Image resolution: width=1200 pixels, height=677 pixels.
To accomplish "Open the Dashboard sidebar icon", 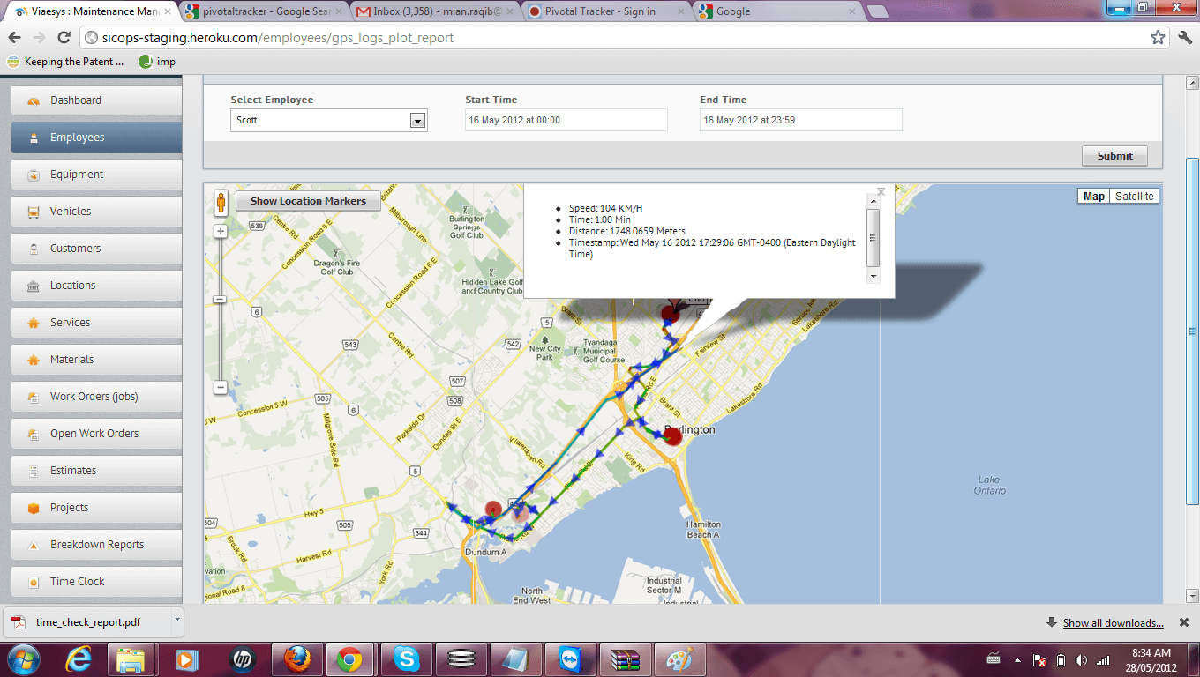I will 34,100.
